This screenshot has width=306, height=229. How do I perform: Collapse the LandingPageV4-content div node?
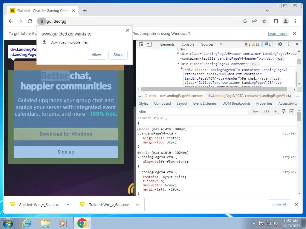pos(178,64)
